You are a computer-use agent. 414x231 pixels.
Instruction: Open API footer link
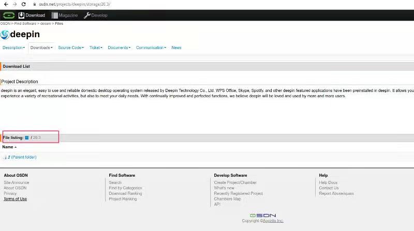(x=217, y=205)
